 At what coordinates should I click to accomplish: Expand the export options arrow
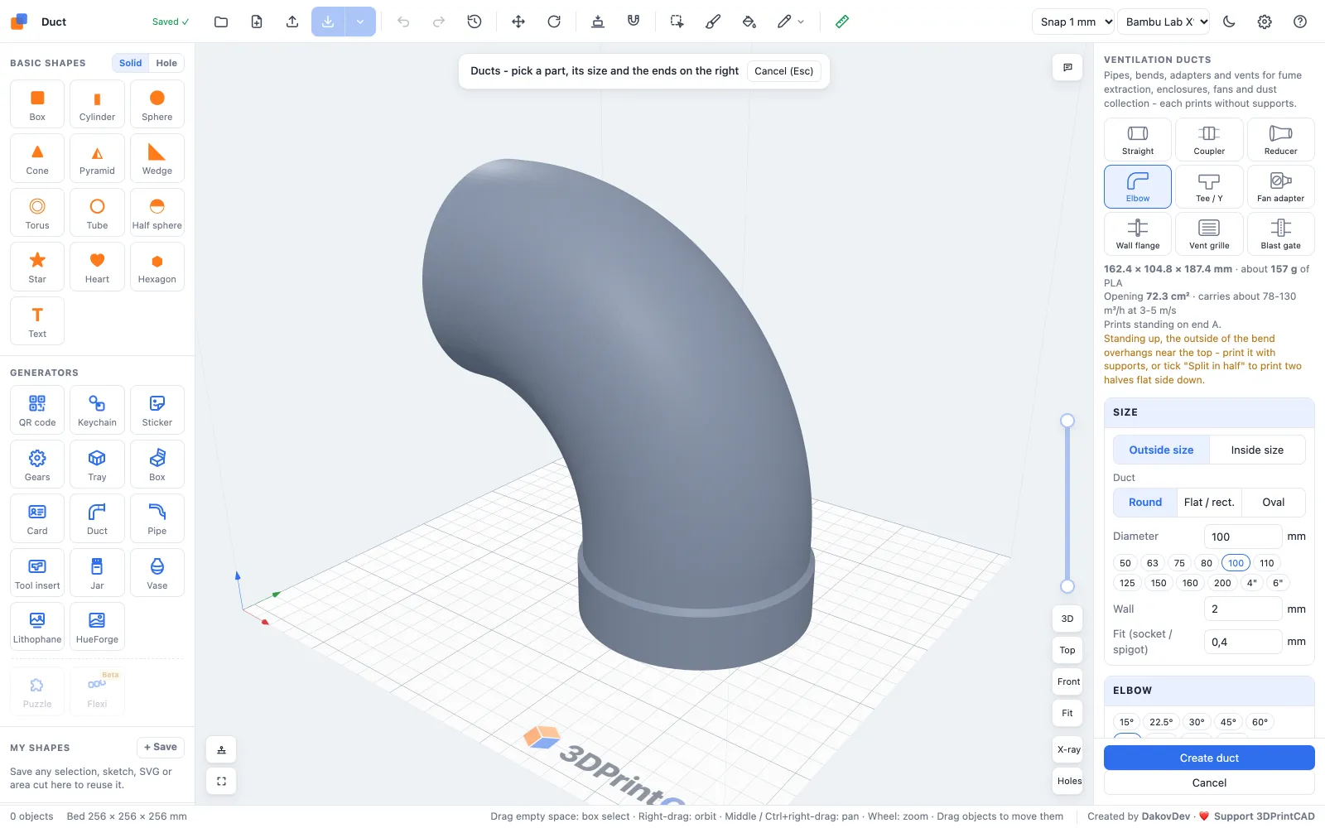tap(360, 22)
